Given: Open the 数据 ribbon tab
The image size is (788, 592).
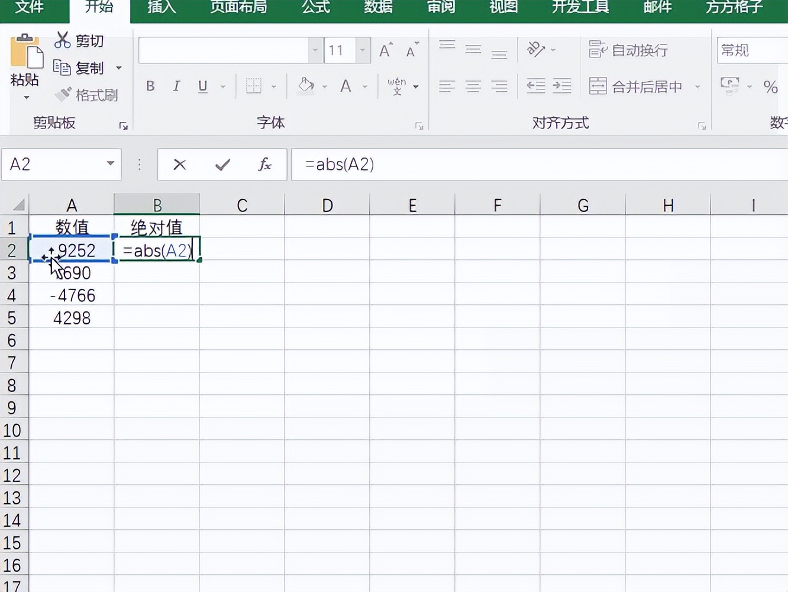Looking at the screenshot, I should coord(378,8).
